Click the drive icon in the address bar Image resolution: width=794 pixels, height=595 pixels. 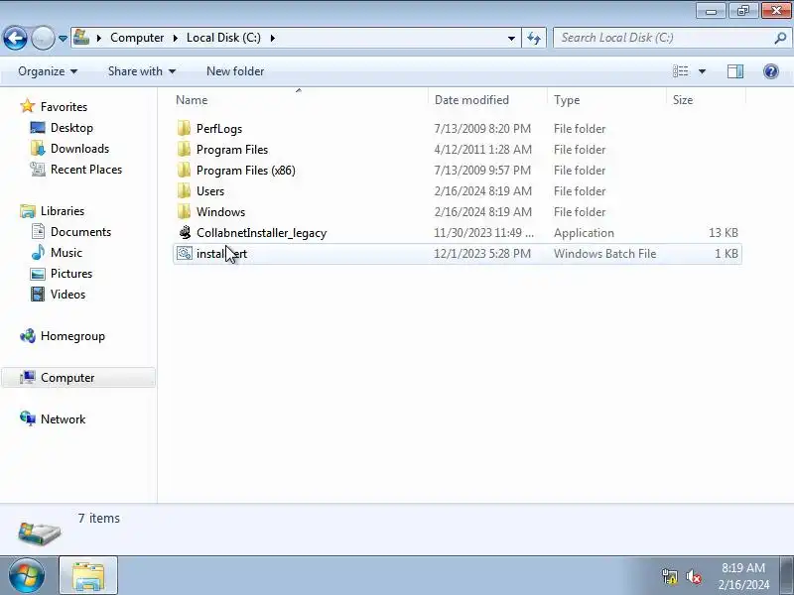coord(81,38)
